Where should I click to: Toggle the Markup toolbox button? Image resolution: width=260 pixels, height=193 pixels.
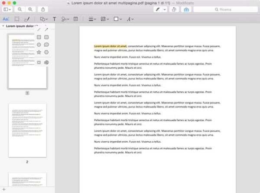pos(186,10)
